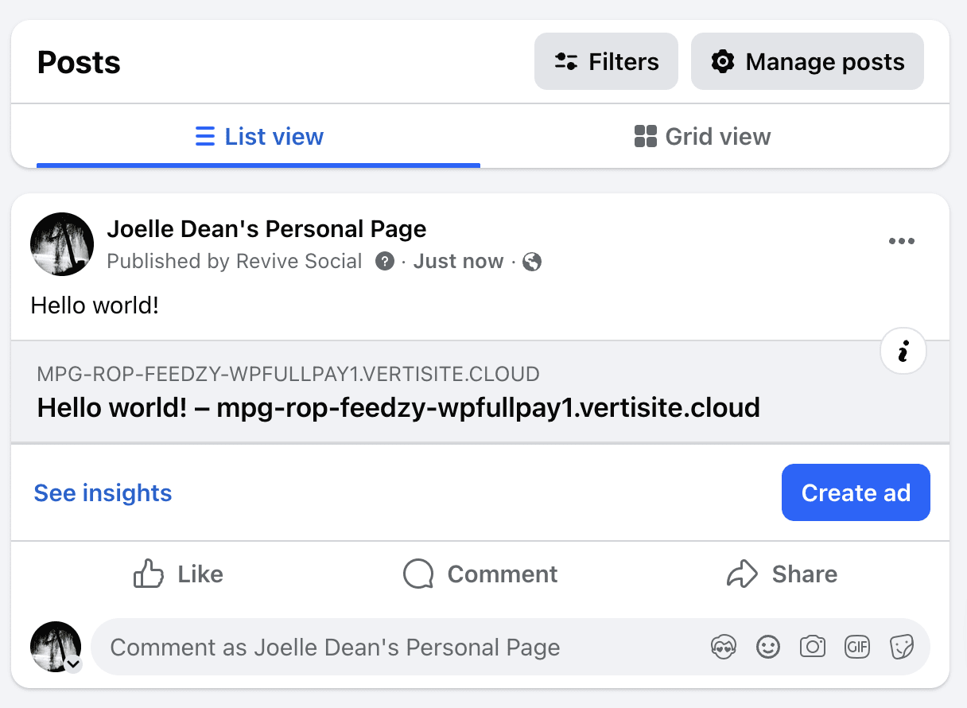Open the emoji picker in comment box
The width and height of the screenshot is (967, 708).
click(x=767, y=648)
